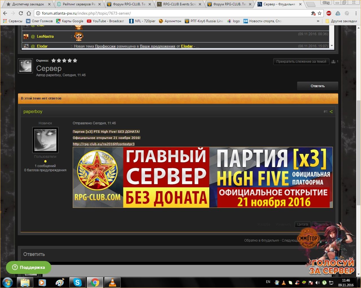Open the AdBlock Plus extension
The image size is (361, 288).
click(329, 13)
